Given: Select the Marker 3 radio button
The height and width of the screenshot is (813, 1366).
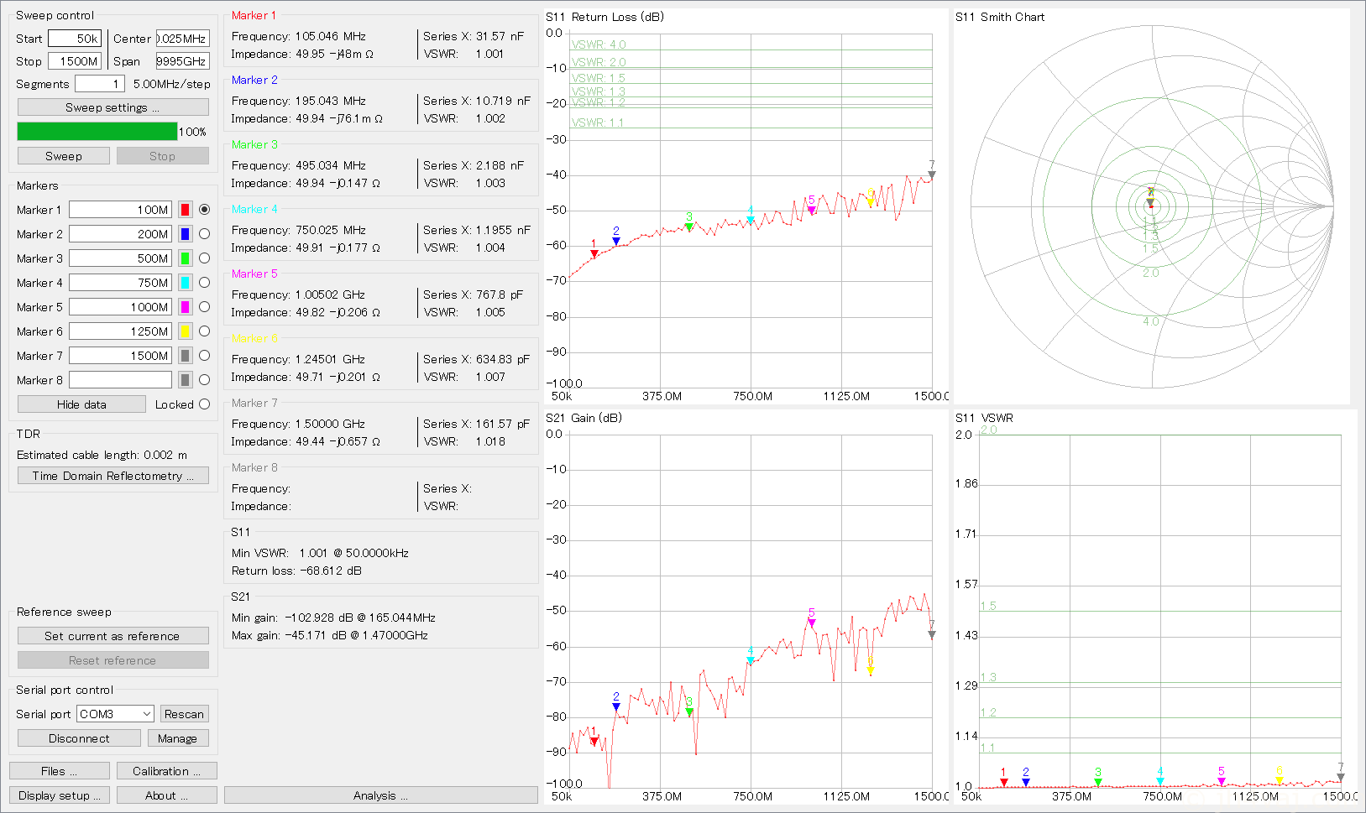Looking at the screenshot, I should (x=204, y=258).
